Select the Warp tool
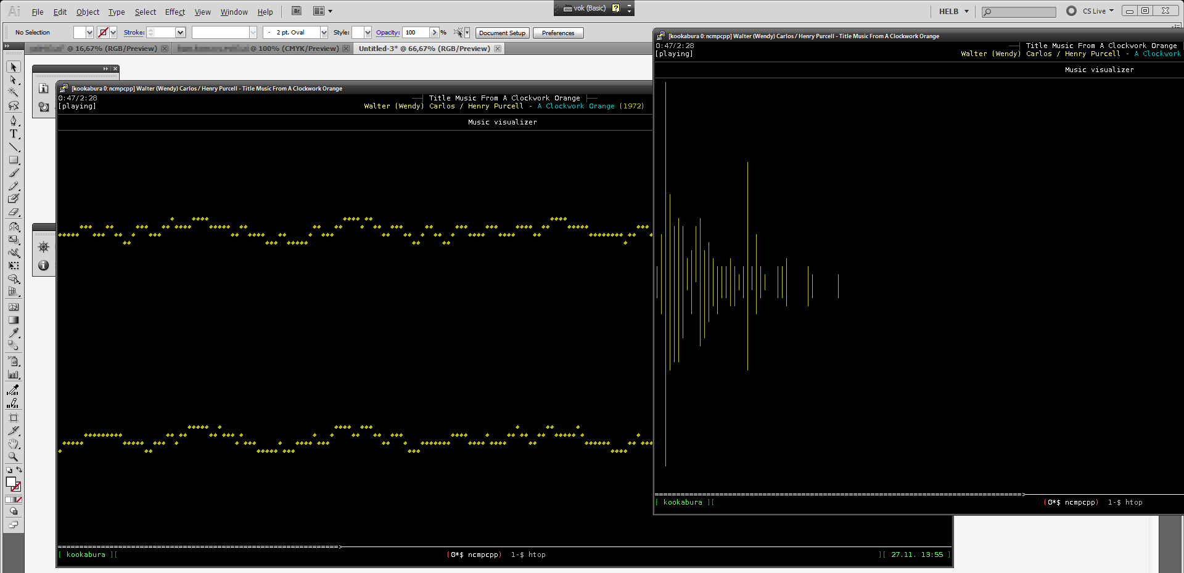 pos(14,253)
